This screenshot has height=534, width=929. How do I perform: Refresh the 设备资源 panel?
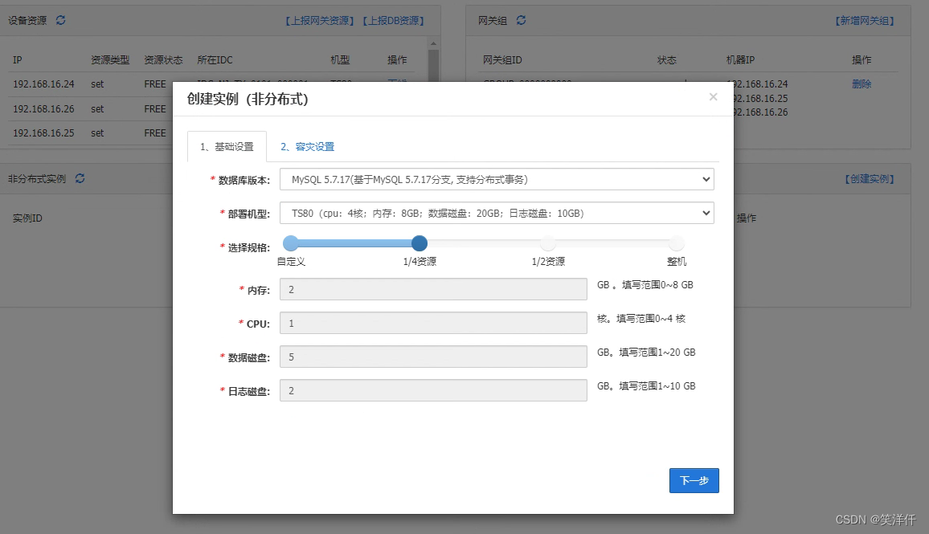(x=60, y=20)
